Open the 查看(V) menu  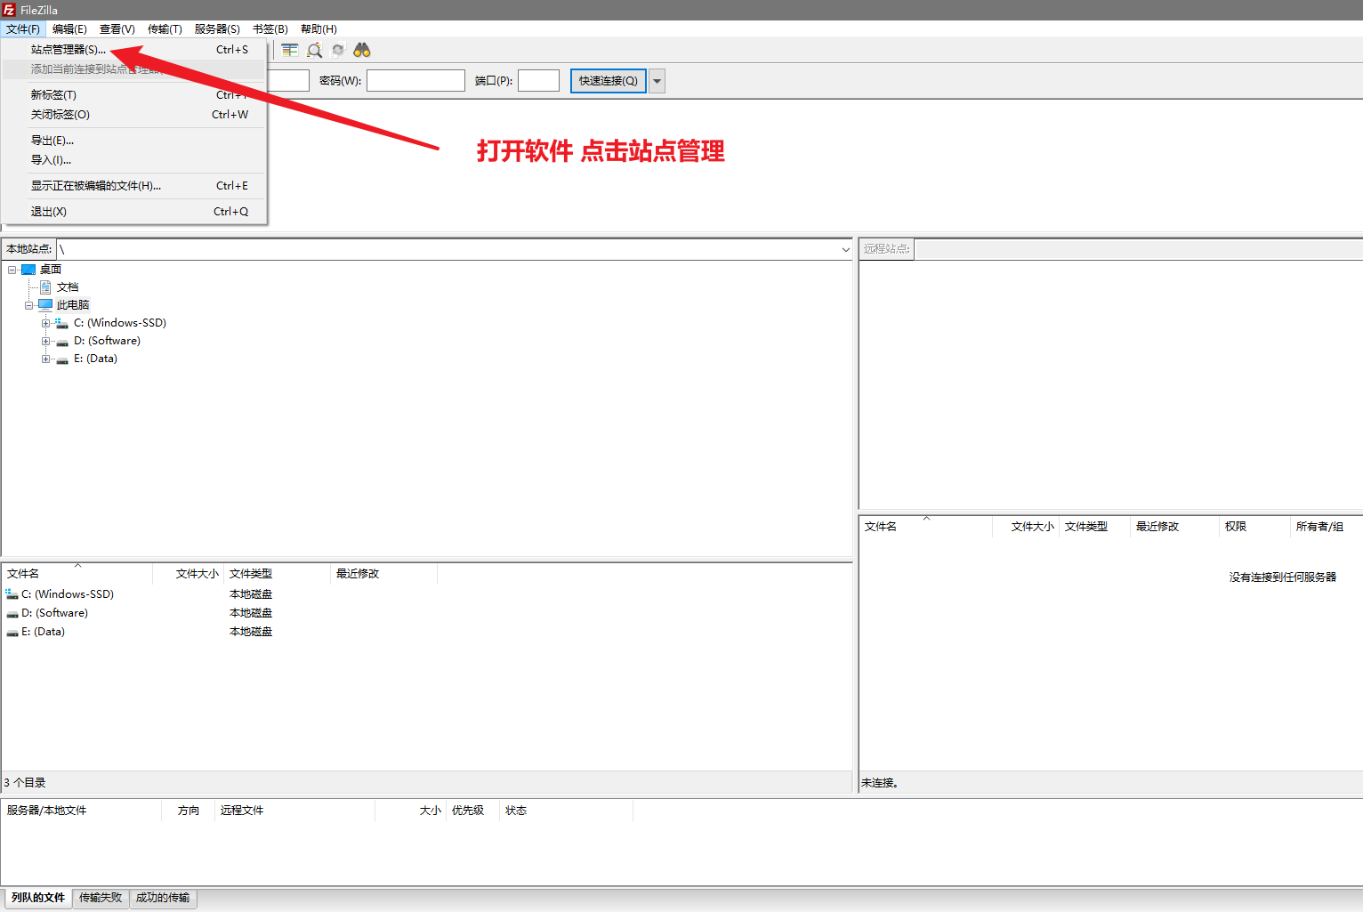[117, 29]
